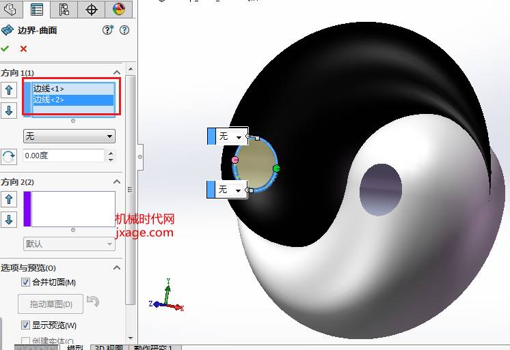This screenshot has height=350, width=510.
Task: Collapse the 选项与预览 section
Action: tap(117, 267)
